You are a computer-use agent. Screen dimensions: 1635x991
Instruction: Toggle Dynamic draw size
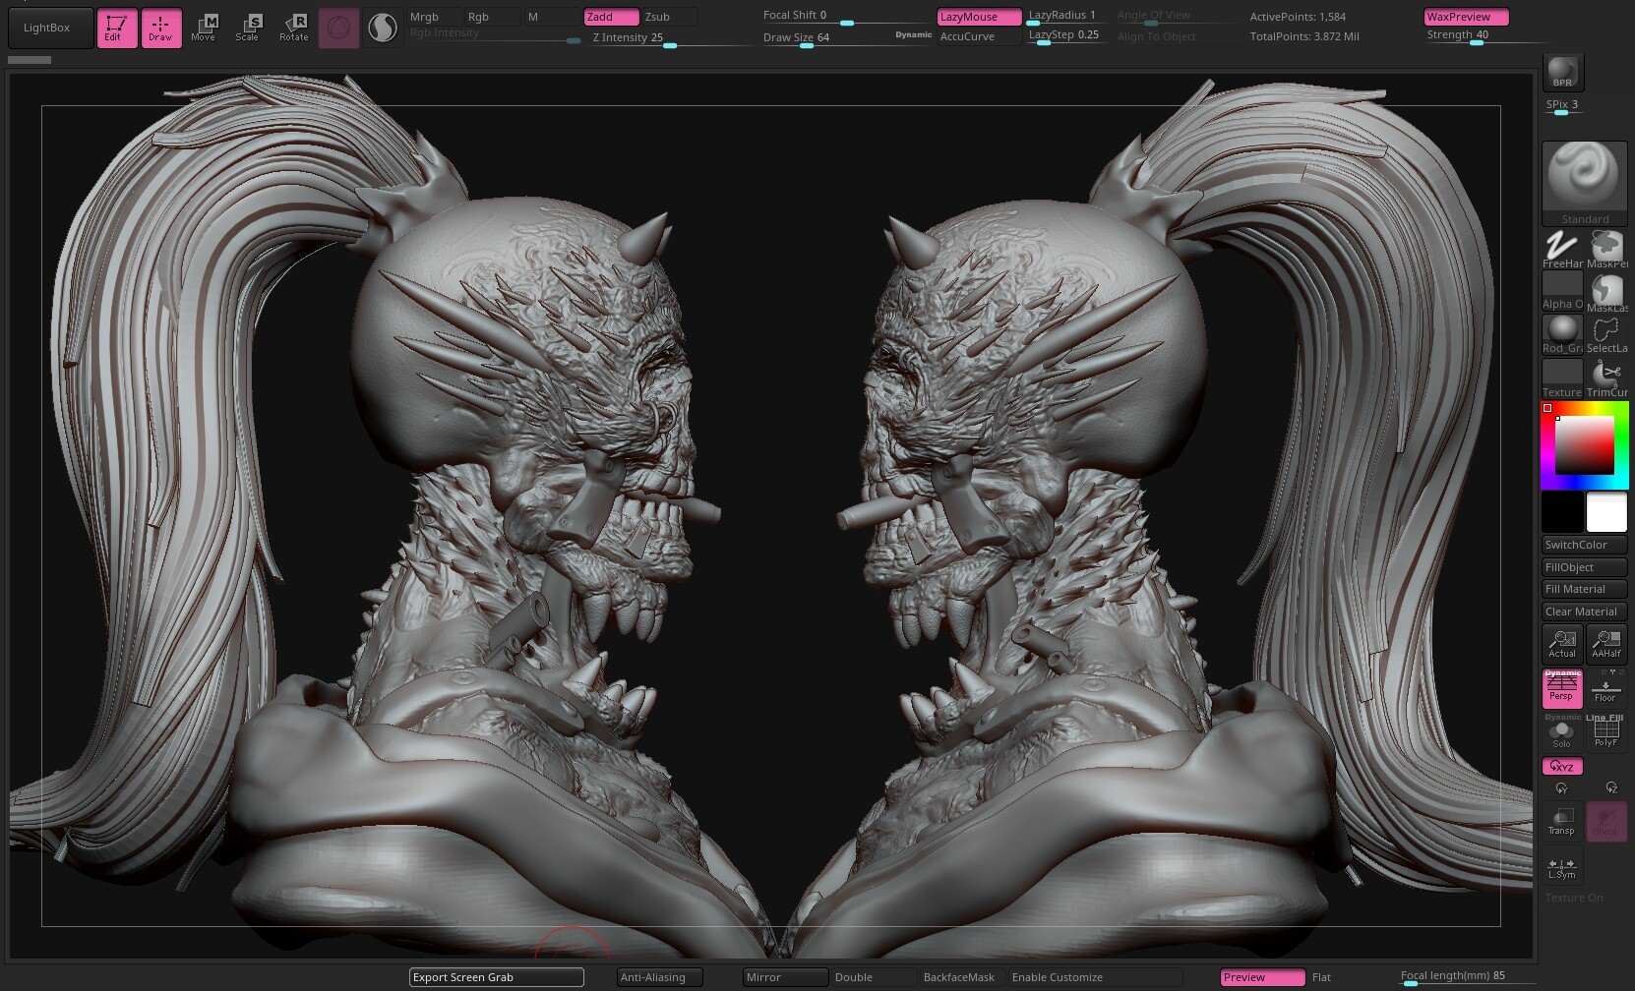[x=913, y=35]
